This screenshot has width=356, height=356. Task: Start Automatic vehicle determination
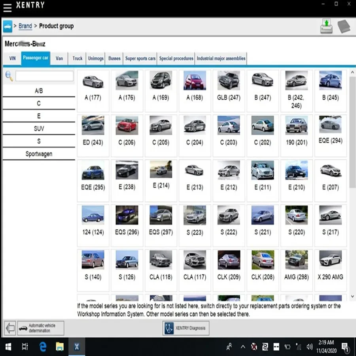coord(41,328)
